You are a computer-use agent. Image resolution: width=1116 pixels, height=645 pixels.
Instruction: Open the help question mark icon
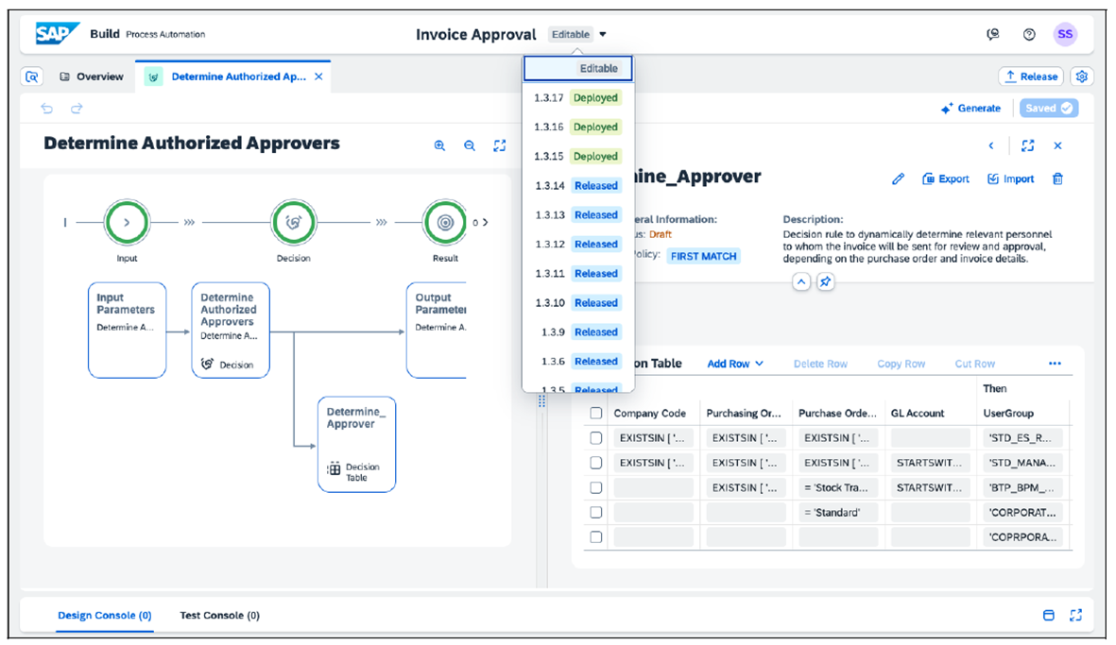(x=1029, y=35)
